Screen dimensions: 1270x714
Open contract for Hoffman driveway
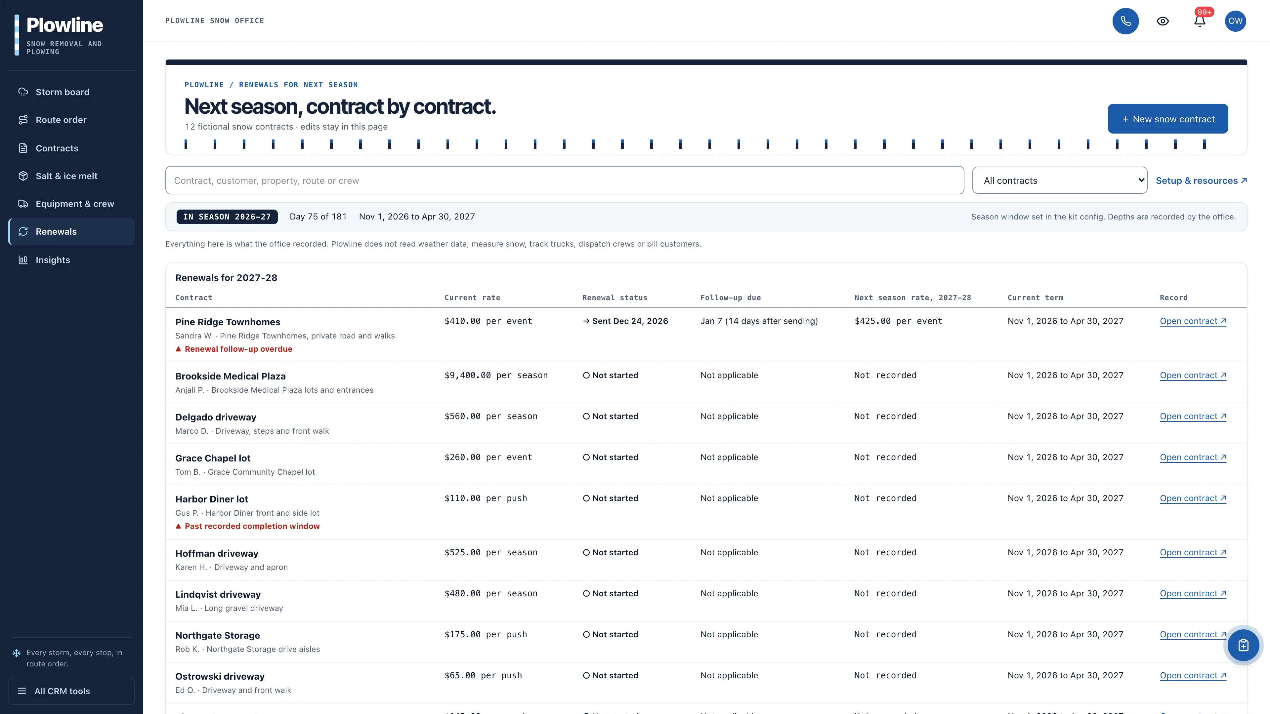(x=1193, y=552)
